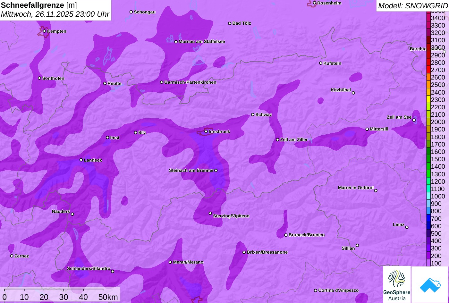Screen dimensions: 449x303
Task: Click the Mittersill marker dot
Action: coord(367,129)
